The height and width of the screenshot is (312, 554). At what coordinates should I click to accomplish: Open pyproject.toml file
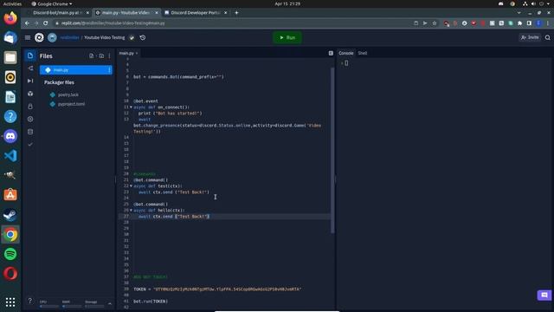[71, 104]
